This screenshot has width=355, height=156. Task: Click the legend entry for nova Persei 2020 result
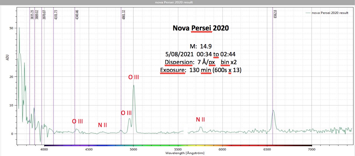point(329,13)
